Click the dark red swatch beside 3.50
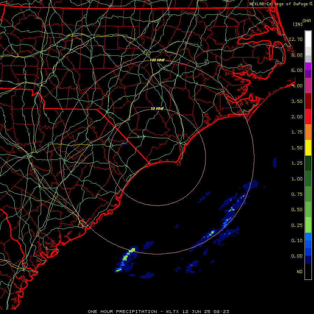The width and height of the screenshot is (314, 314). click(308, 101)
